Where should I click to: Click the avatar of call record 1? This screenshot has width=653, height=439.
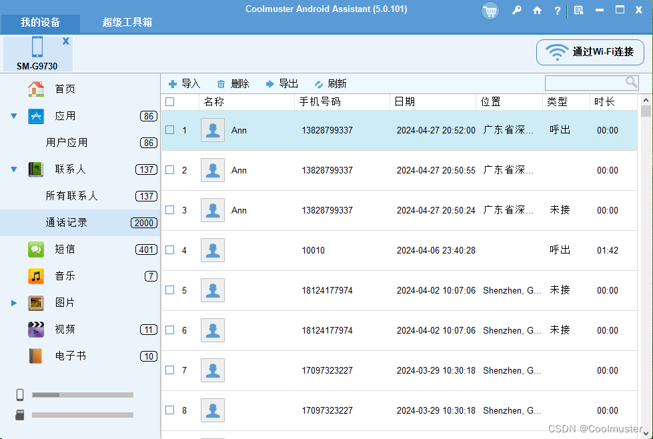tap(213, 130)
